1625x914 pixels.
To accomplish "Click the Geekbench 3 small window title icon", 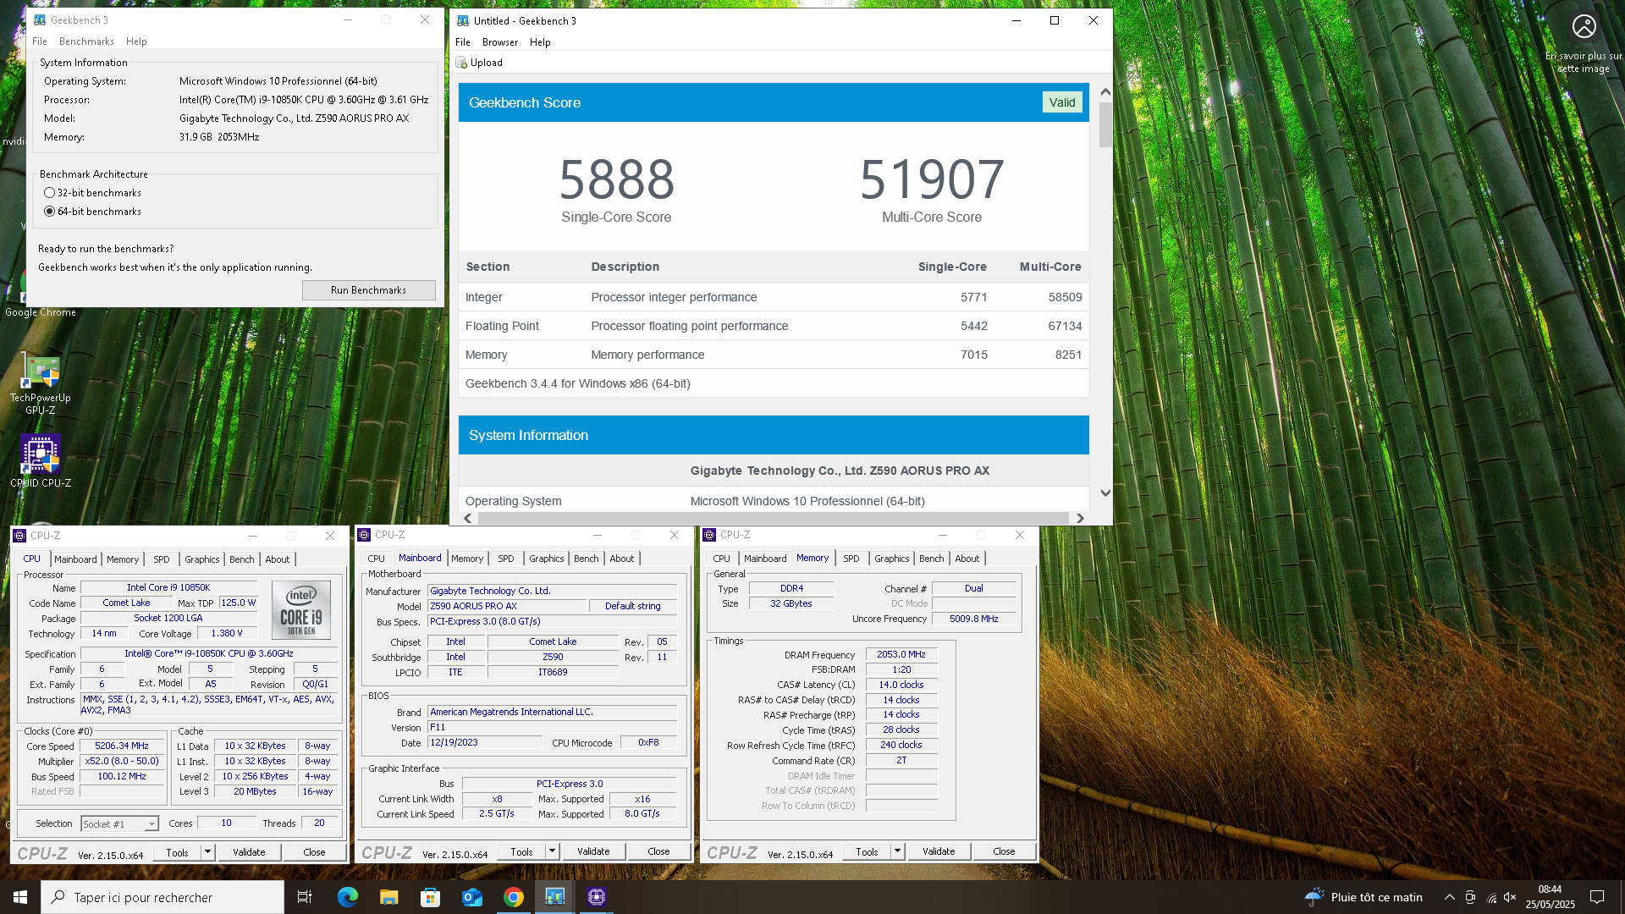I will pyautogui.click(x=39, y=19).
